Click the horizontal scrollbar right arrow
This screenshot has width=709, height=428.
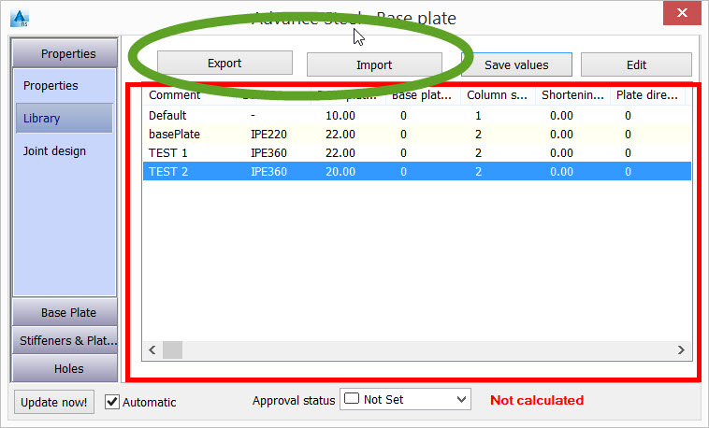(x=681, y=350)
